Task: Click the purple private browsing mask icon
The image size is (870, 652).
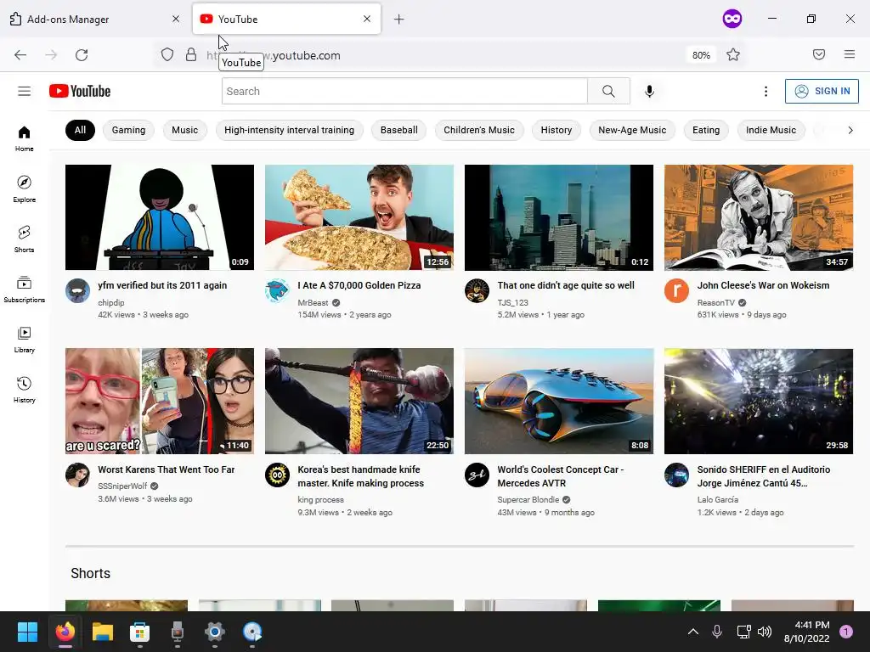Action: click(x=732, y=19)
